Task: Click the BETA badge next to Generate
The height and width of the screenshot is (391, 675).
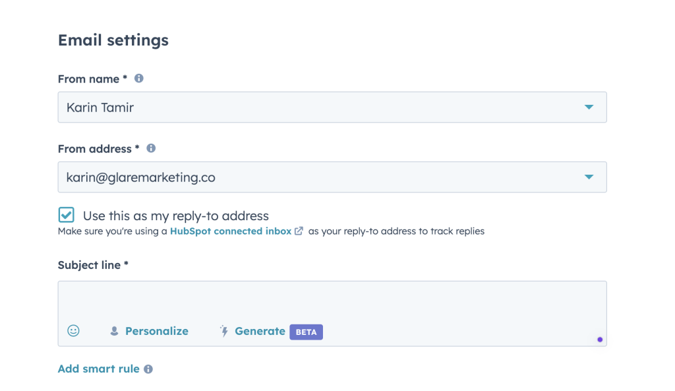Action: point(306,332)
